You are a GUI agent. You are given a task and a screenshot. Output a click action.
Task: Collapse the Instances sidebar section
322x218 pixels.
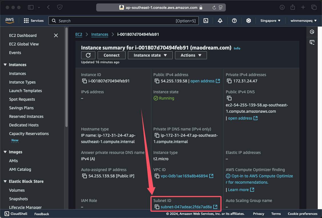pyautogui.click(x=5, y=65)
